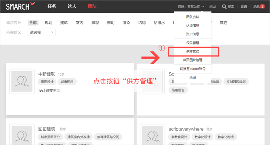
Task: Select the 团队 navigation tab
Action: 92,6
